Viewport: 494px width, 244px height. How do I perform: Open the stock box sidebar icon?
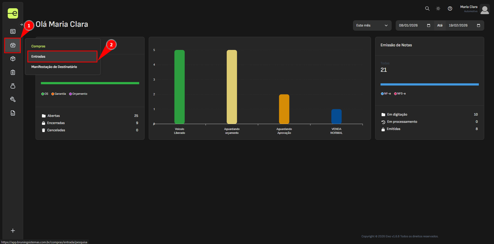pyautogui.click(x=13, y=59)
